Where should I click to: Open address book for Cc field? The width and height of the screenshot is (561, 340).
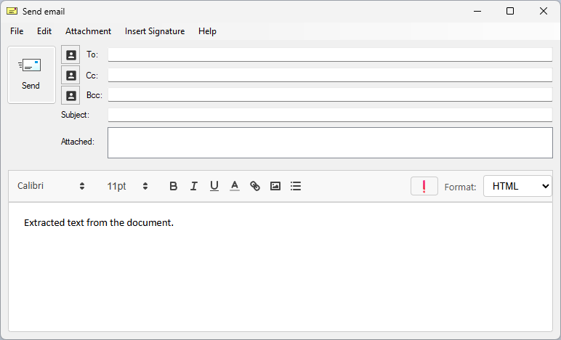(x=70, y=75)
